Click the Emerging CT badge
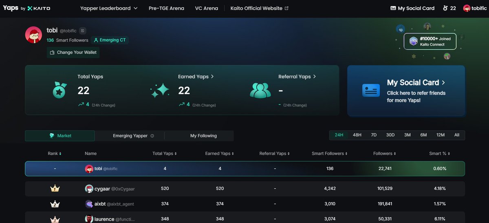 coord(110,40)
